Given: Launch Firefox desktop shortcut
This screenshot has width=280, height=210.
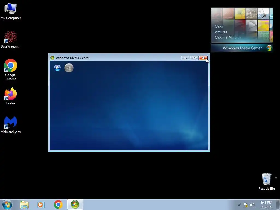Looking at the screenshot, I should (x=11, y=96).
